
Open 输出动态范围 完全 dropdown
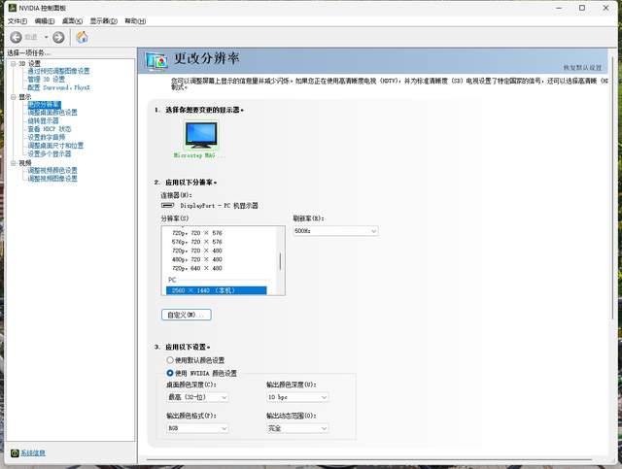point(297,428)
